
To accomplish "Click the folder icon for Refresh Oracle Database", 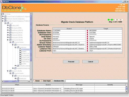I will (x=5, y=19).
